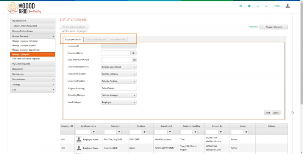
Task: Click the Status column filter textbox
Action: coord(237,132)
